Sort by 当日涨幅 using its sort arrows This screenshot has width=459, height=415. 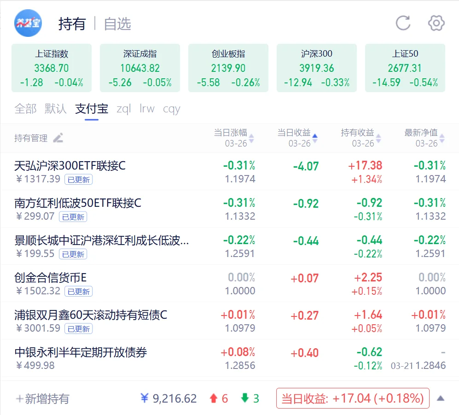(251, 138)
